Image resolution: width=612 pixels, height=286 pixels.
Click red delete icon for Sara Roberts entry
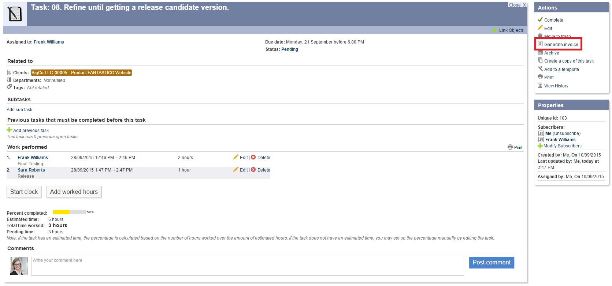point(253,170)
